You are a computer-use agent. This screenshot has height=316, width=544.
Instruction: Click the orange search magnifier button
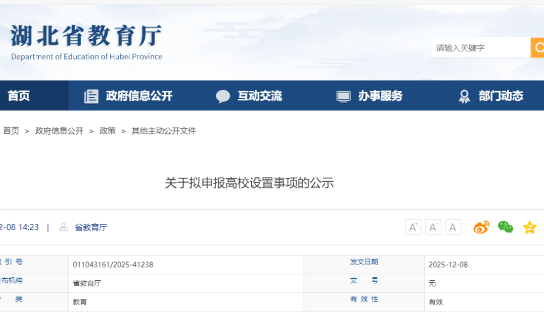click(538, 48)
